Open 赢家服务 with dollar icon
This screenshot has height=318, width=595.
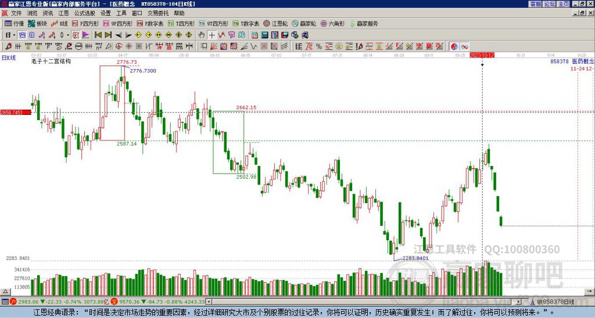coord(364,23)
